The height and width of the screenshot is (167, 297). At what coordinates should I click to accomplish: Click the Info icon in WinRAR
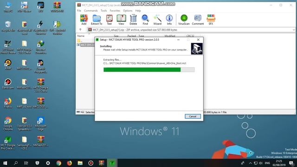tap(169, 19)
